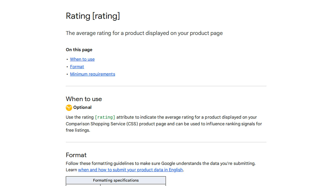Click the subtitle about average rating for a product
Screen dimensions: 332x186
tap(144, 33)
